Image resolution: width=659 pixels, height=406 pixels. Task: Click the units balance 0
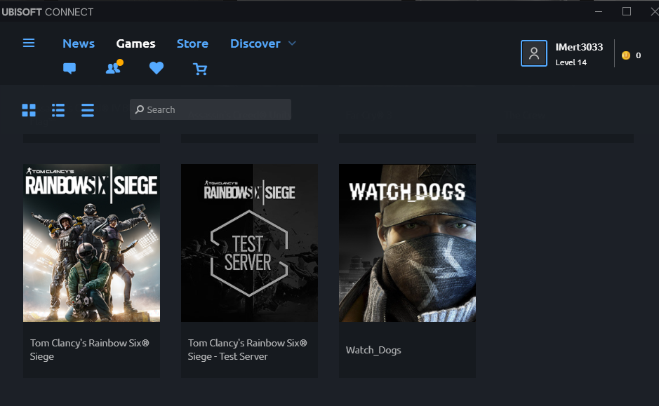[x=639, y=55]
